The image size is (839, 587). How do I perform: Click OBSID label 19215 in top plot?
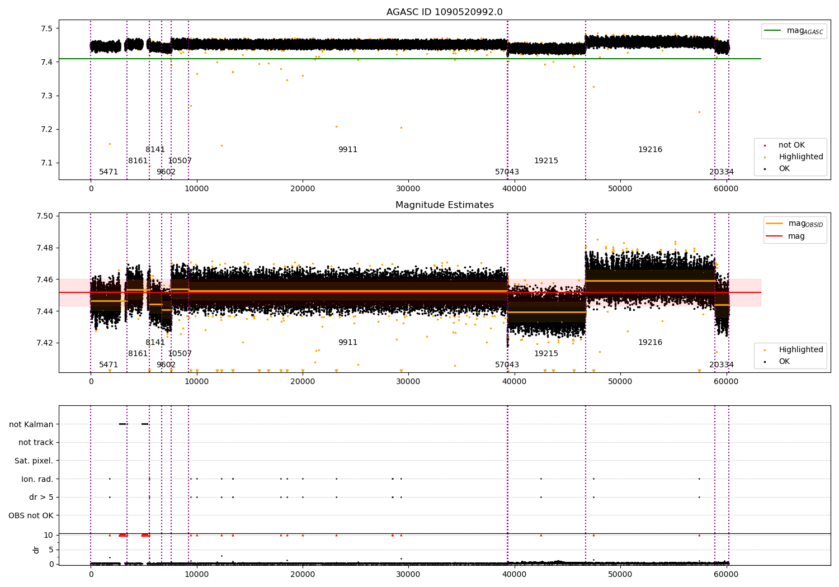(x=546, y=161)
